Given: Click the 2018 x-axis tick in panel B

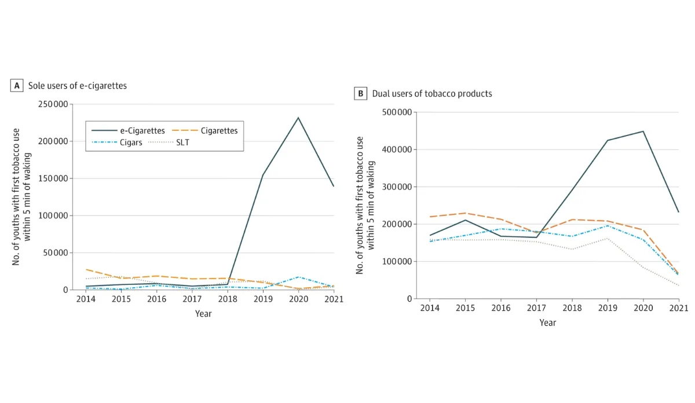Looking at the screenshot, I should point(572,308).
